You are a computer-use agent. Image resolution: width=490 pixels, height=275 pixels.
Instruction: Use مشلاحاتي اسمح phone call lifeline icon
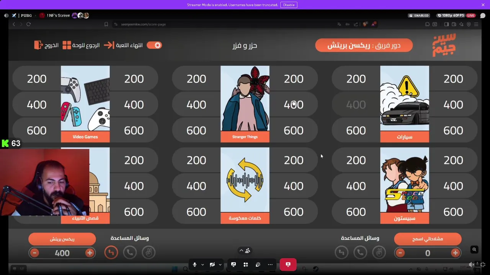click(360, 252)
